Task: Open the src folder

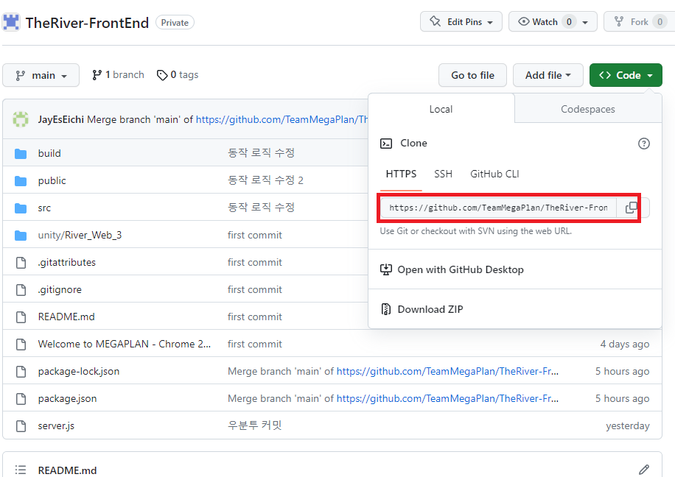Action: pyautogui.click(x=44, y=208)
